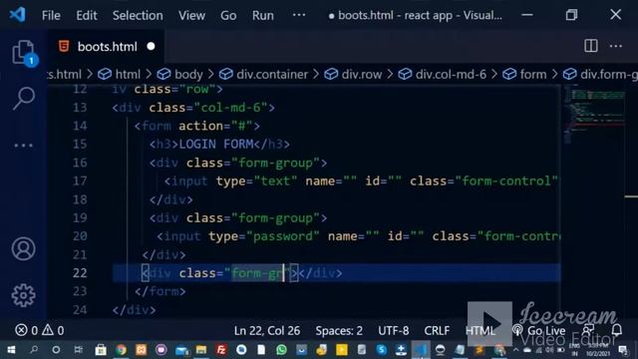Click html breadcrumb item
This screenshot has height=359, width=638.
pyautogui.click(x=120, y=74)
